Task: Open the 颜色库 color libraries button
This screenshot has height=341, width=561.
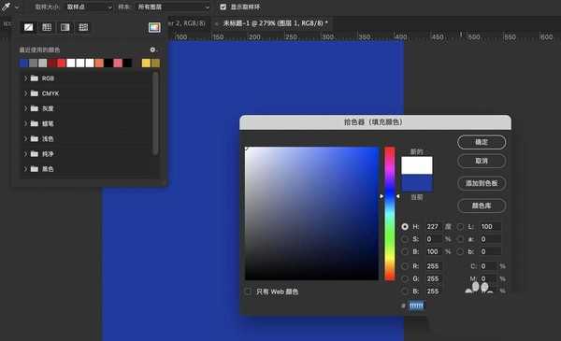Action: 482,206
